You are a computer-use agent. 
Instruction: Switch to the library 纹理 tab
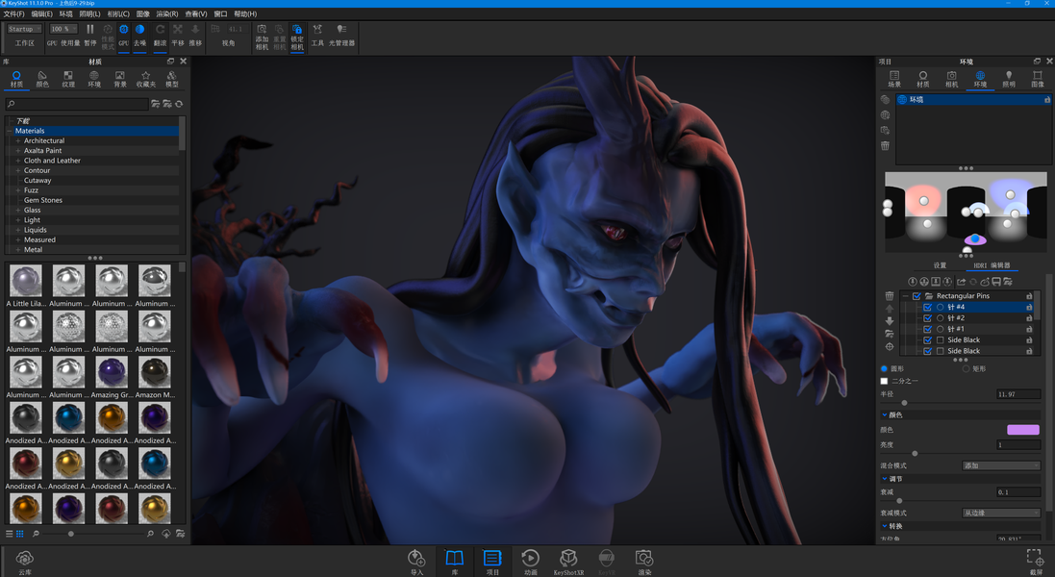point(68,79)
